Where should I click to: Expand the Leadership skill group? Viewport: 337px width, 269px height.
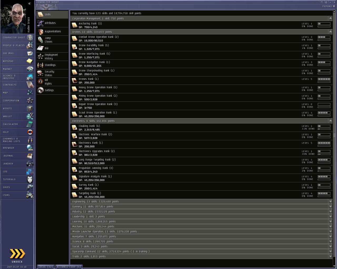[x=330, y=216]
